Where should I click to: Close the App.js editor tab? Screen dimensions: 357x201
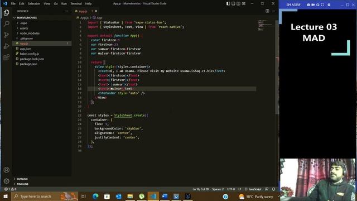click(96, 11)
